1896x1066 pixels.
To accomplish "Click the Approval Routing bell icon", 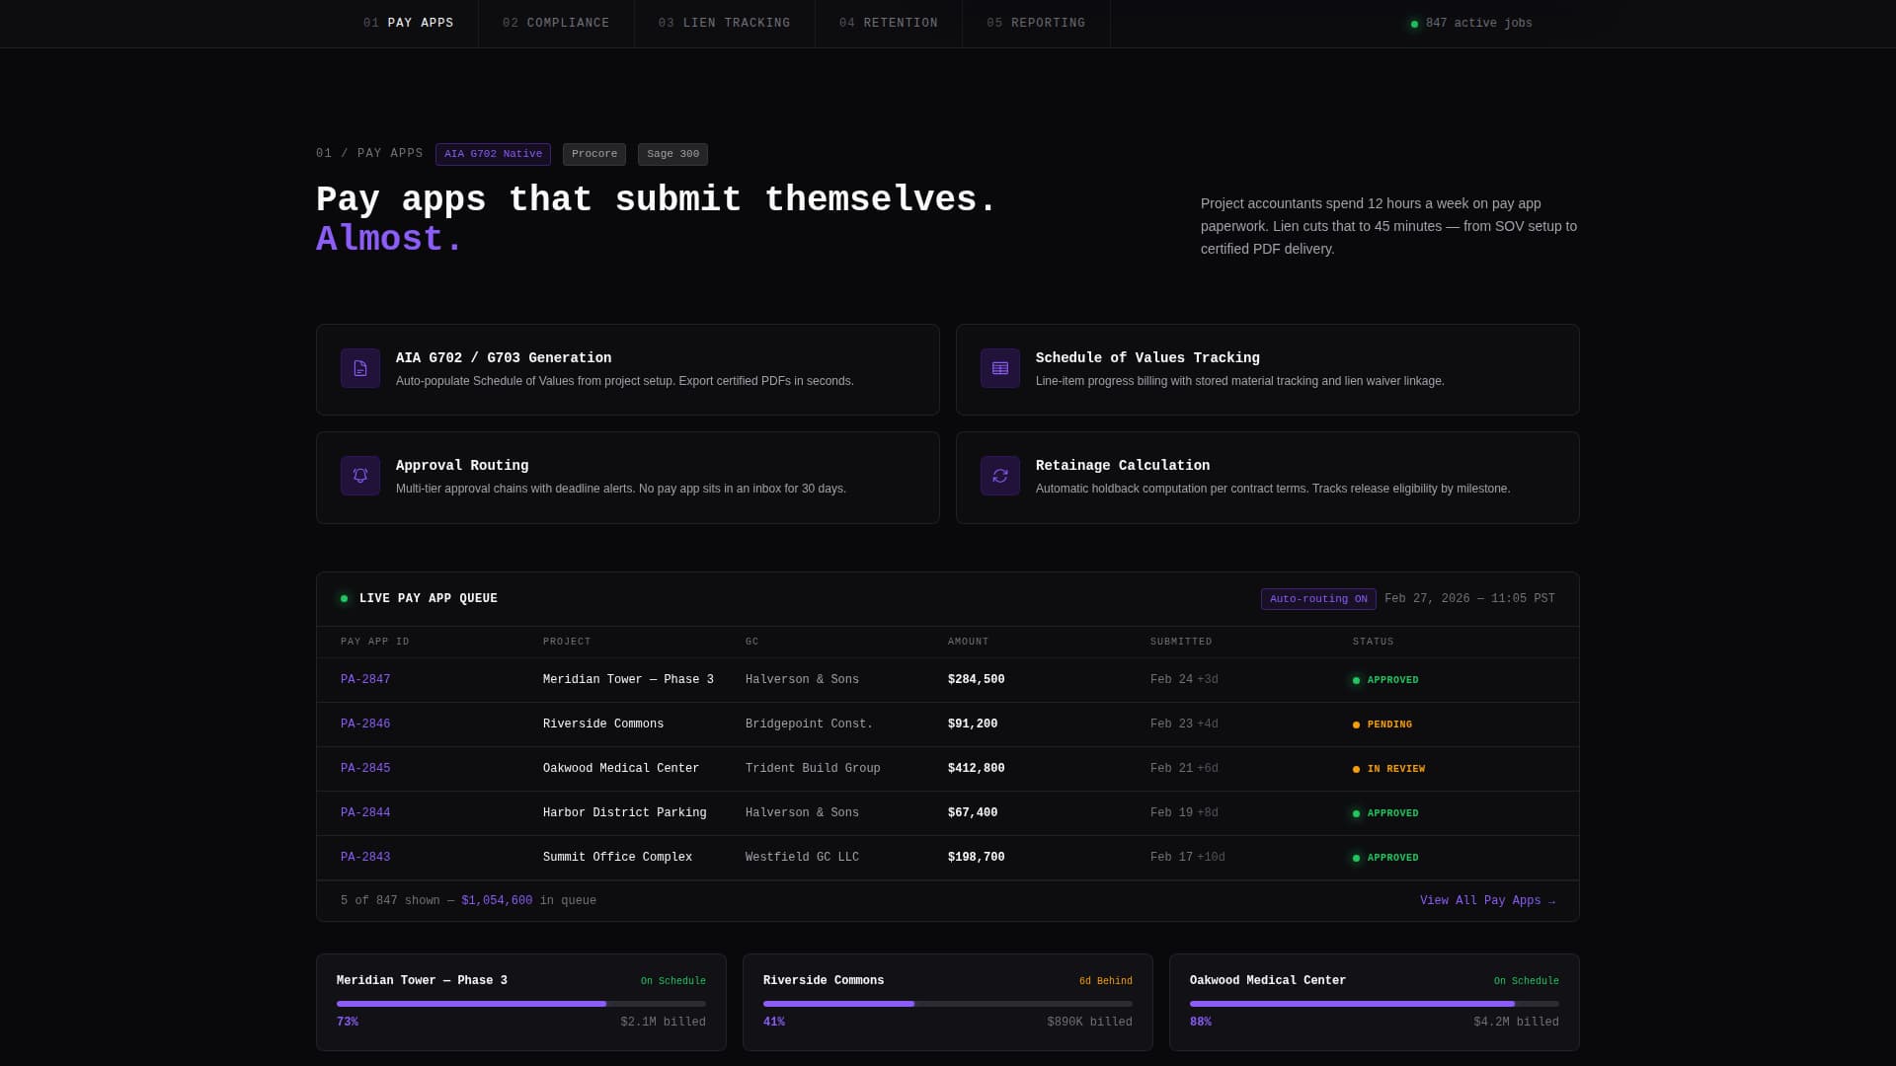I will click(360, 476).
